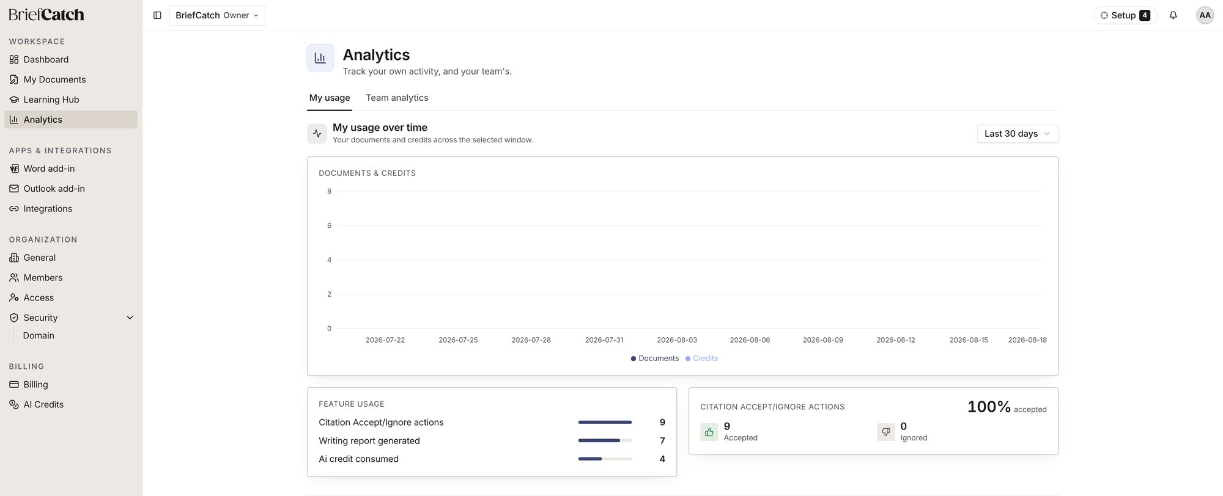Click the Ai credit consumed usage bar
The image size is (1223, 496).
click(605, 459)
